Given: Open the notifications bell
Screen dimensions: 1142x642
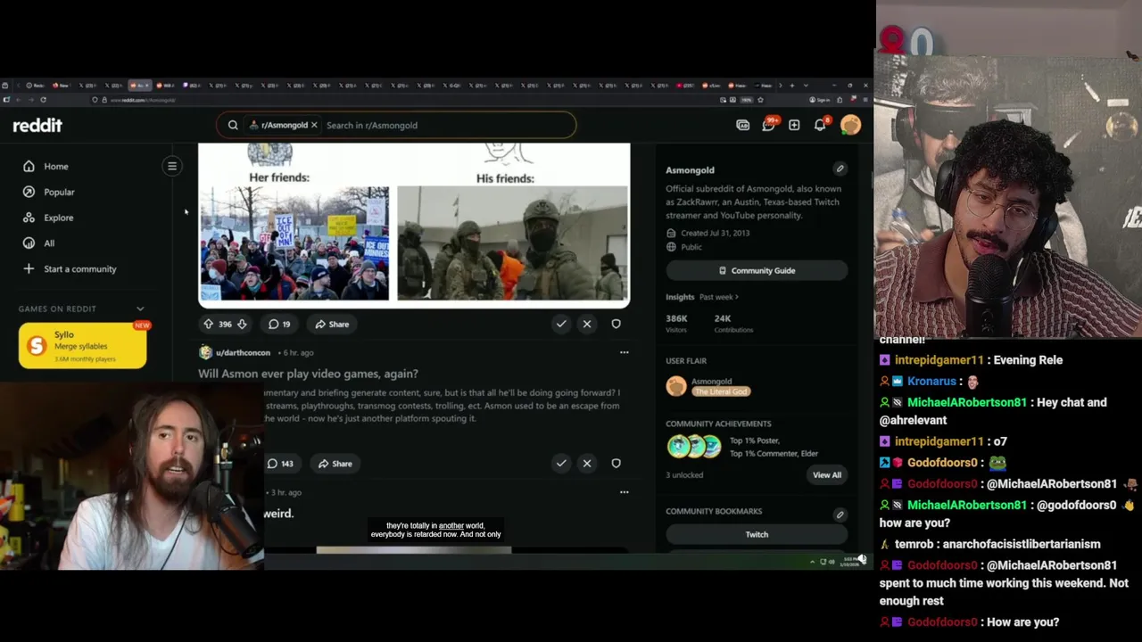Looking at the screenshot, I should (x=820, y=125).
